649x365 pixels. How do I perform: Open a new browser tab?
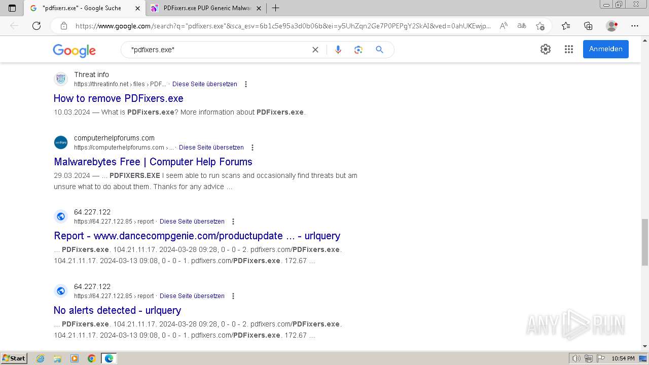pyautogui.click(x=275, y=8)
